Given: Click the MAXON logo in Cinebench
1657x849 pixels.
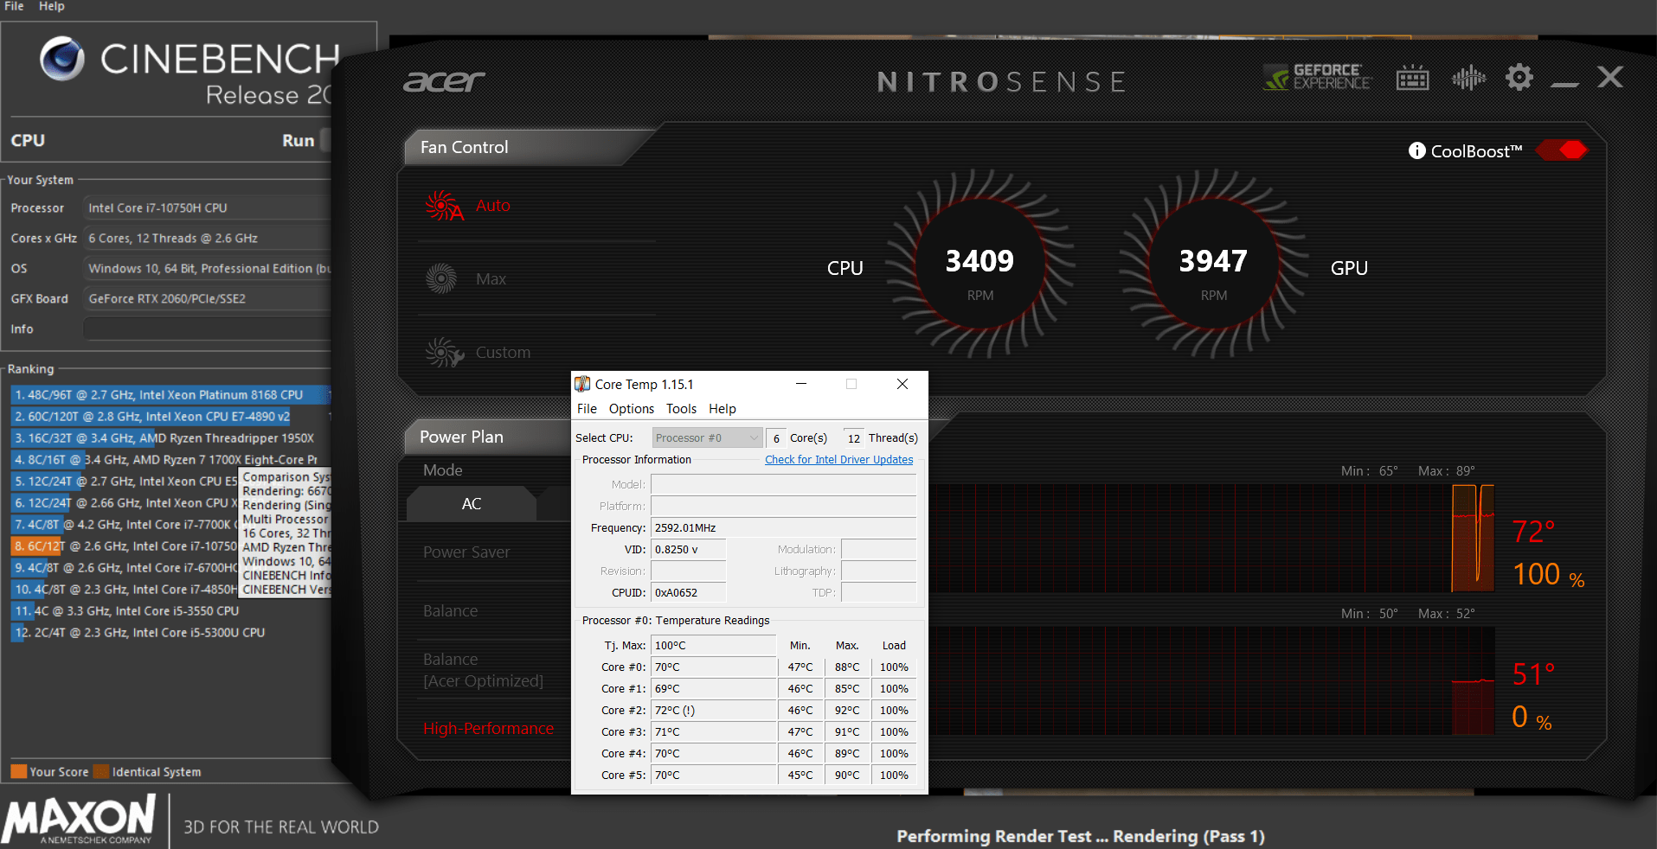Looking at the screenshot, I should [80, 820].
